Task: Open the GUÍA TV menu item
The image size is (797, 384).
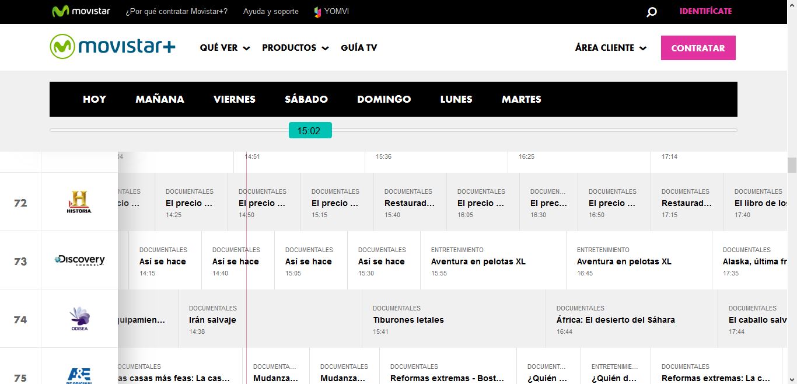Action: [x=359, y=48]
